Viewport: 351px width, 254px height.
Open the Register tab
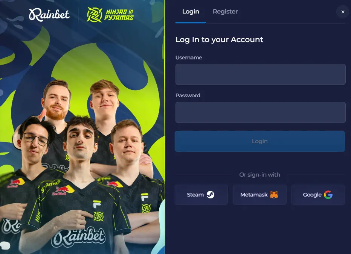click(x=225, y=12)
